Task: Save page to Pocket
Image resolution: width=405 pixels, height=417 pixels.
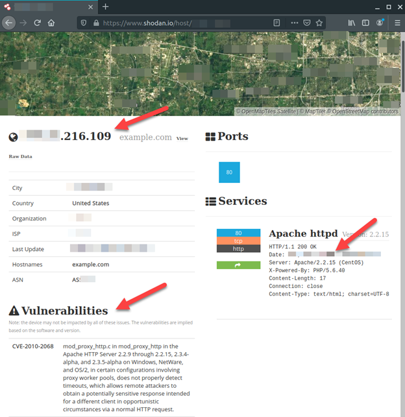Action: 307,23
